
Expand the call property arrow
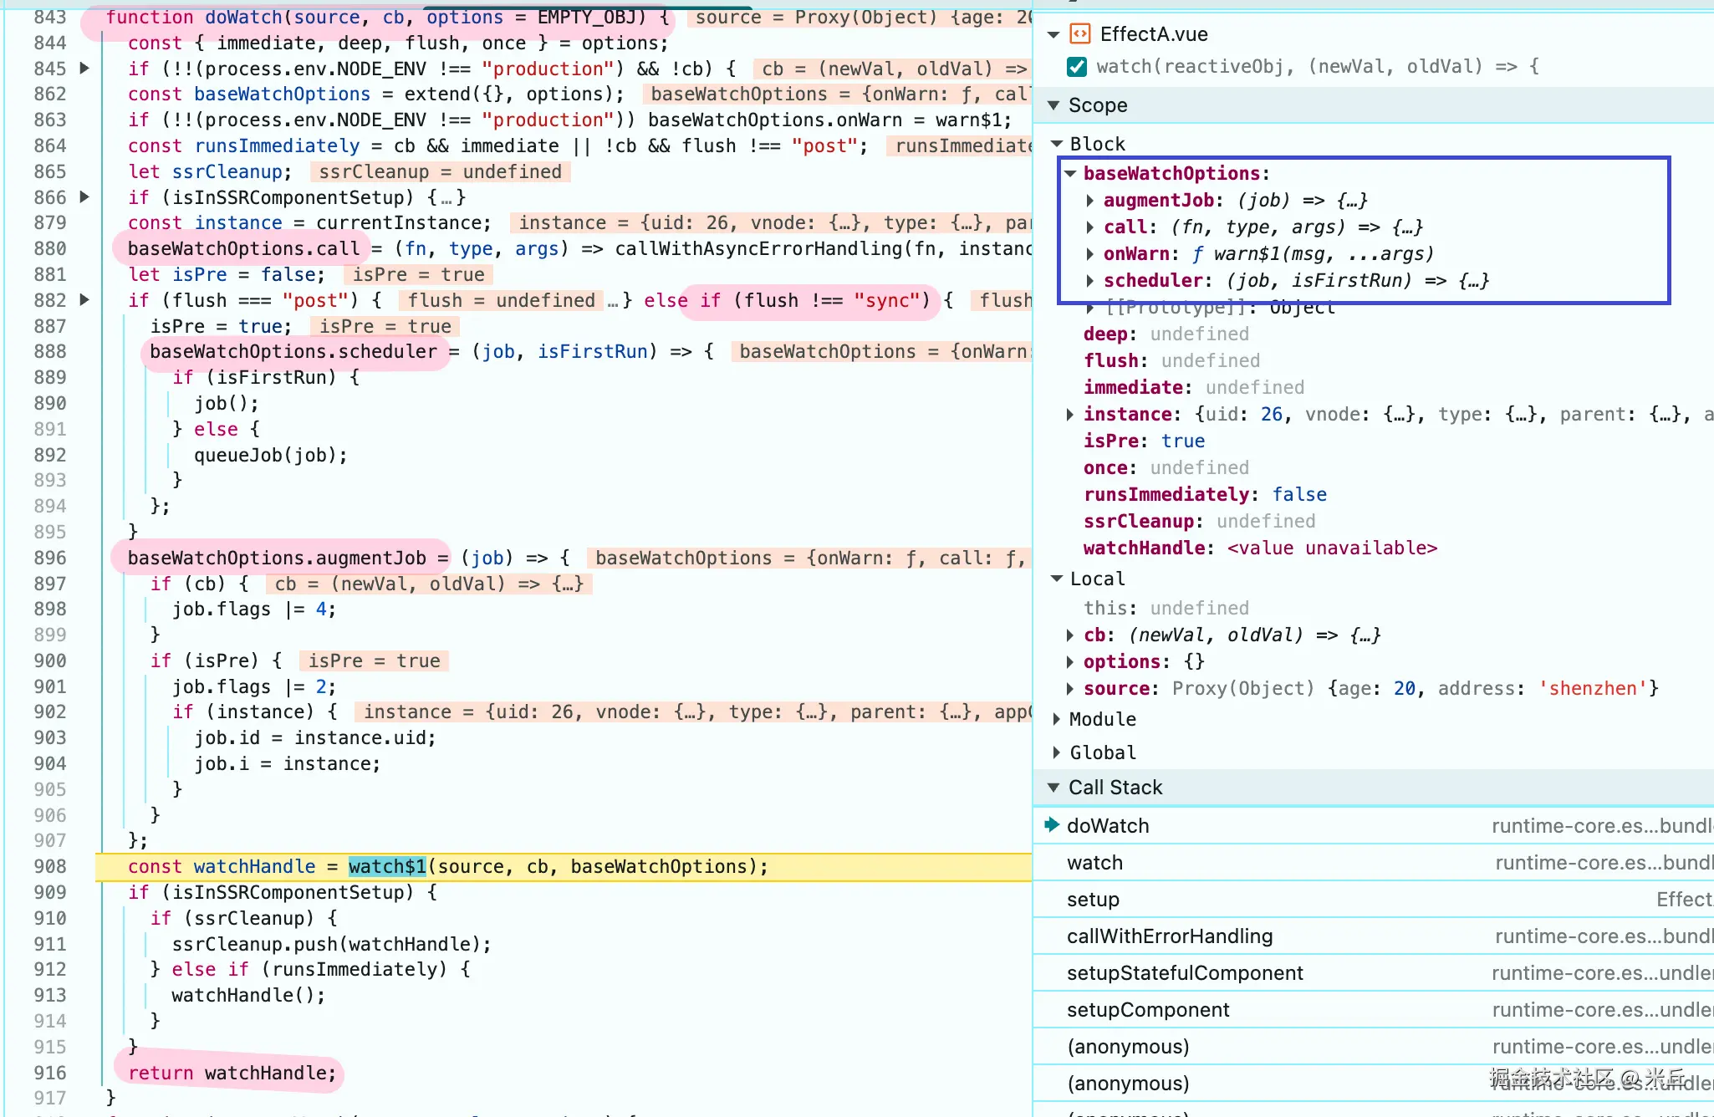[1089, 227]
